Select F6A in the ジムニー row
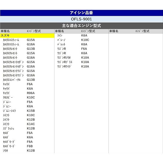The image size is (163, 163). coord(30,102)
